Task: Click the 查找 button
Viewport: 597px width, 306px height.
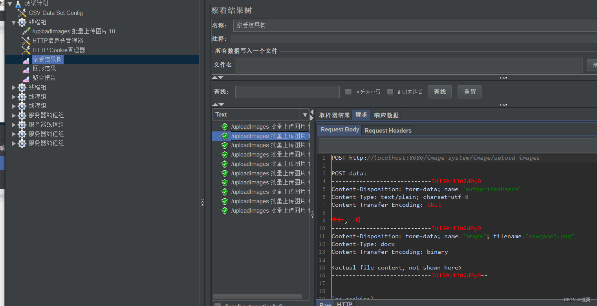Action: [440, 92]
